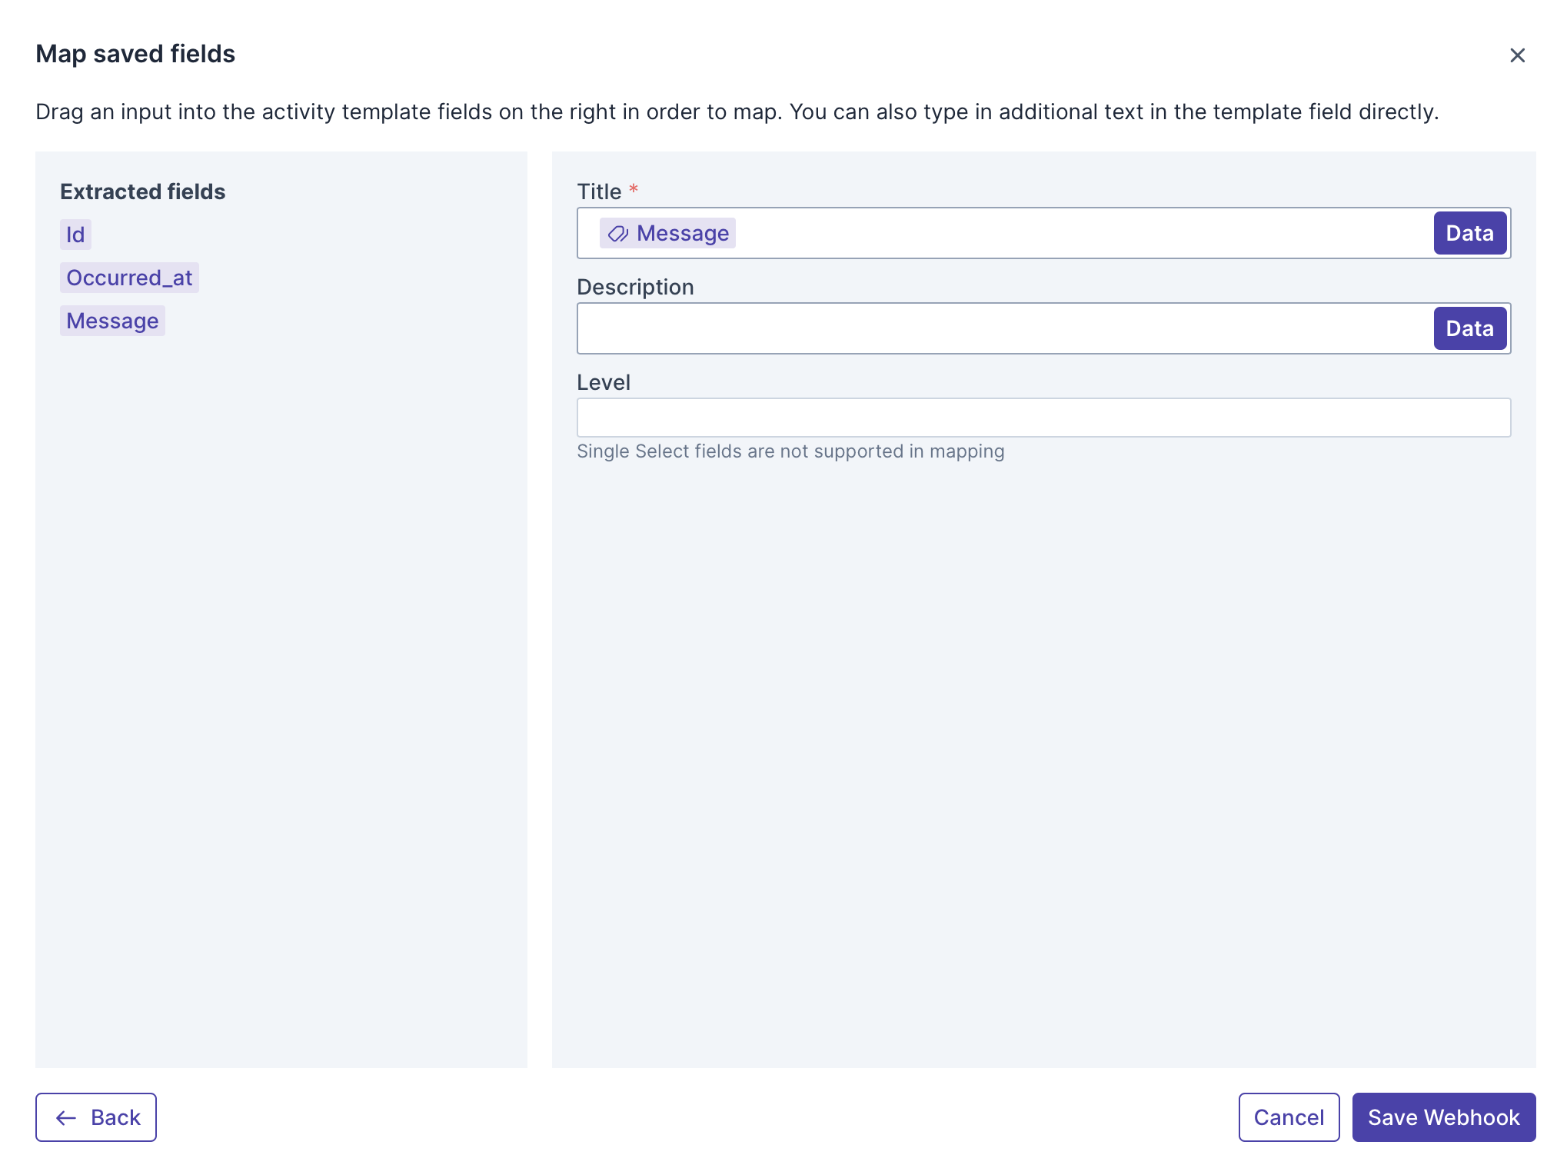The height and width of the screenshot is (1175, 1567).
Task: Open the Level select field
Action: pos(1043,418)
